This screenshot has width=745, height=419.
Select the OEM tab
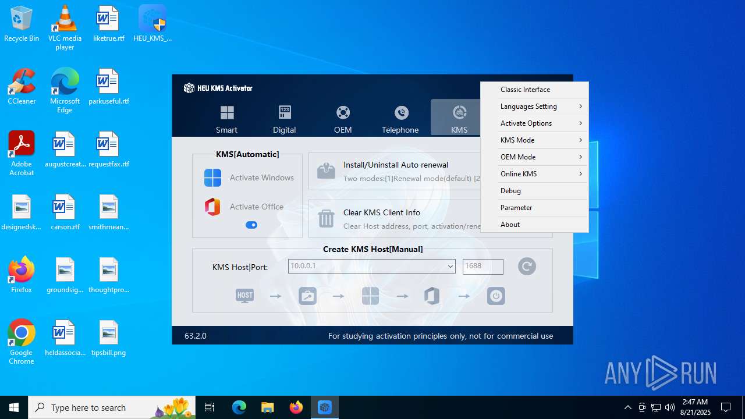coord(343,119)
